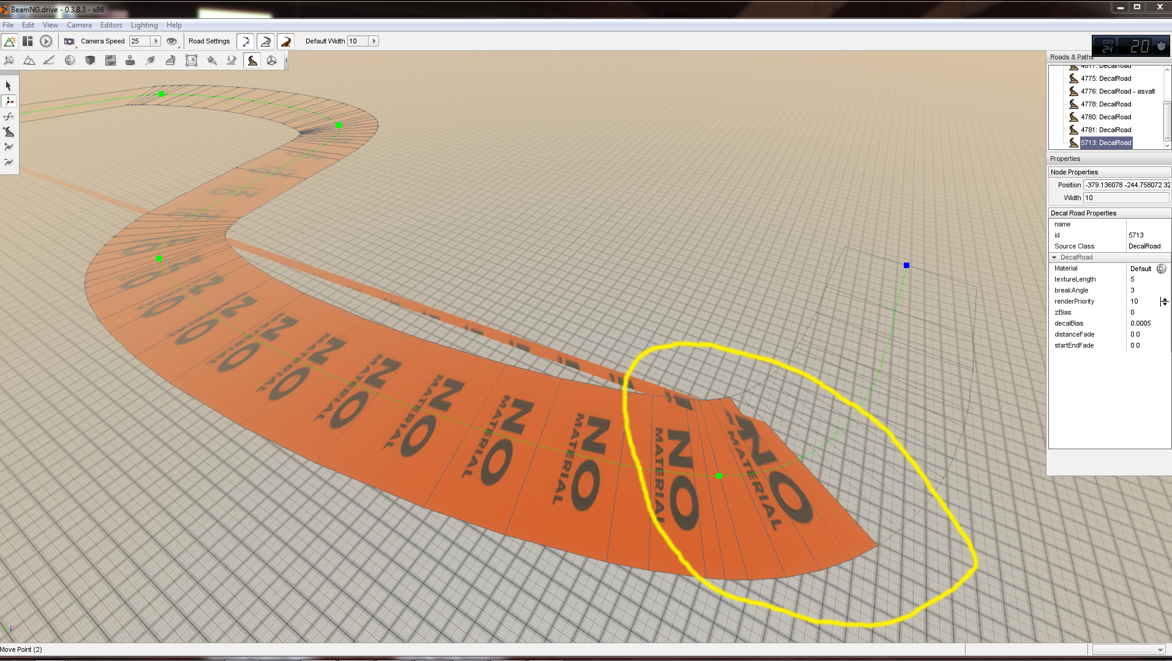Toggle road wireframe display button
This screenshot has width=1172, height=661.
tap(266, 41)
